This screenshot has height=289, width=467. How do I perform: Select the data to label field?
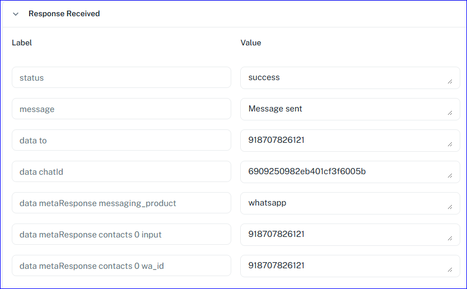click(121, 141)
